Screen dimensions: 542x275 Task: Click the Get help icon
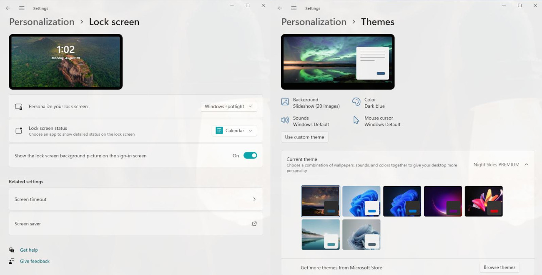pyautogui.click(x=12, y=250)
